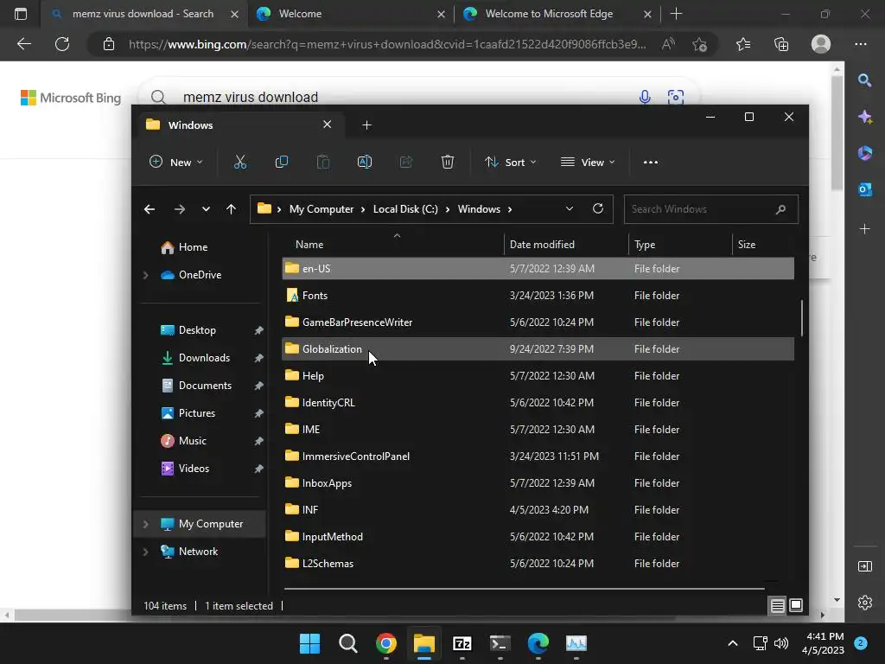Reload the Bing page in Edge
885x664 pixels.
tap(62, 44)
